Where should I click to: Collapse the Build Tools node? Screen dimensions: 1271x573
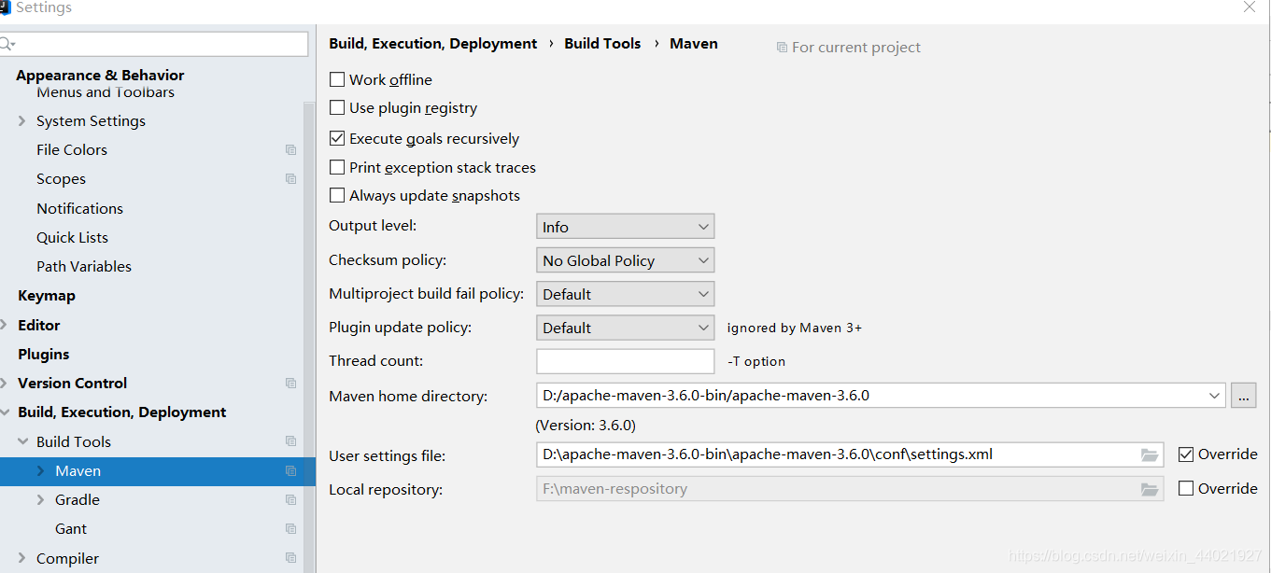click(x=22, y=441)
